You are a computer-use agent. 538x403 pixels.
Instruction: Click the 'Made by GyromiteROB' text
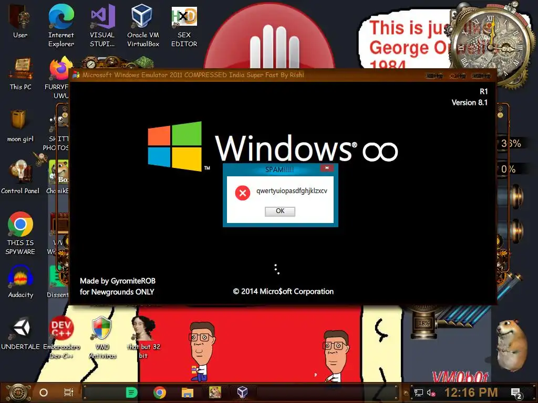(x=118, y=281)
